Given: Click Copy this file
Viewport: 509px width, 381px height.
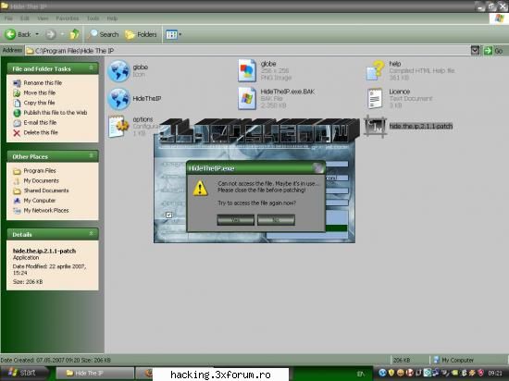Looking at the screenshot, I should (x=33, y=103).
